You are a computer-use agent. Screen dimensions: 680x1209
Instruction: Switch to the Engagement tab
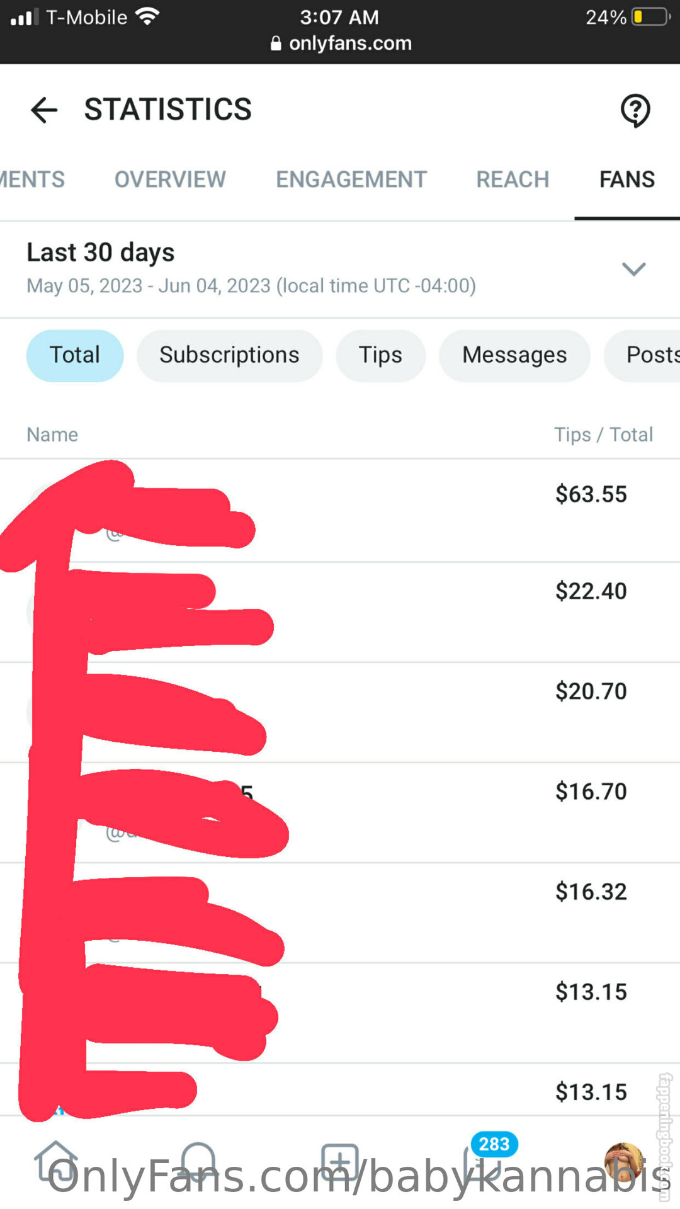pos(351,179)
